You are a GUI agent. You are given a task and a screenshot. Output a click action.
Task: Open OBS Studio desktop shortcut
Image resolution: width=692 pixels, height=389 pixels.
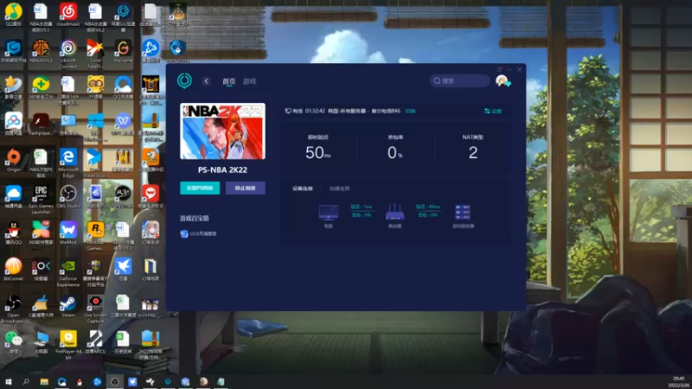pos(68,197)
